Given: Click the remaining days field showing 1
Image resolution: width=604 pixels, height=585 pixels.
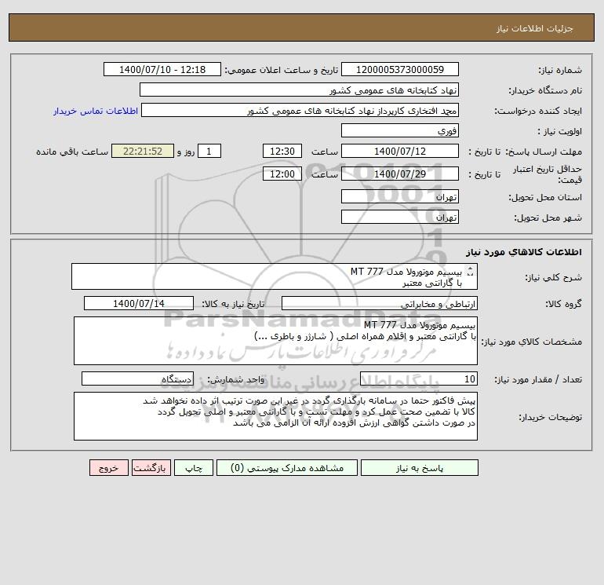Looking at the screenshot, I should click(209, 152).
